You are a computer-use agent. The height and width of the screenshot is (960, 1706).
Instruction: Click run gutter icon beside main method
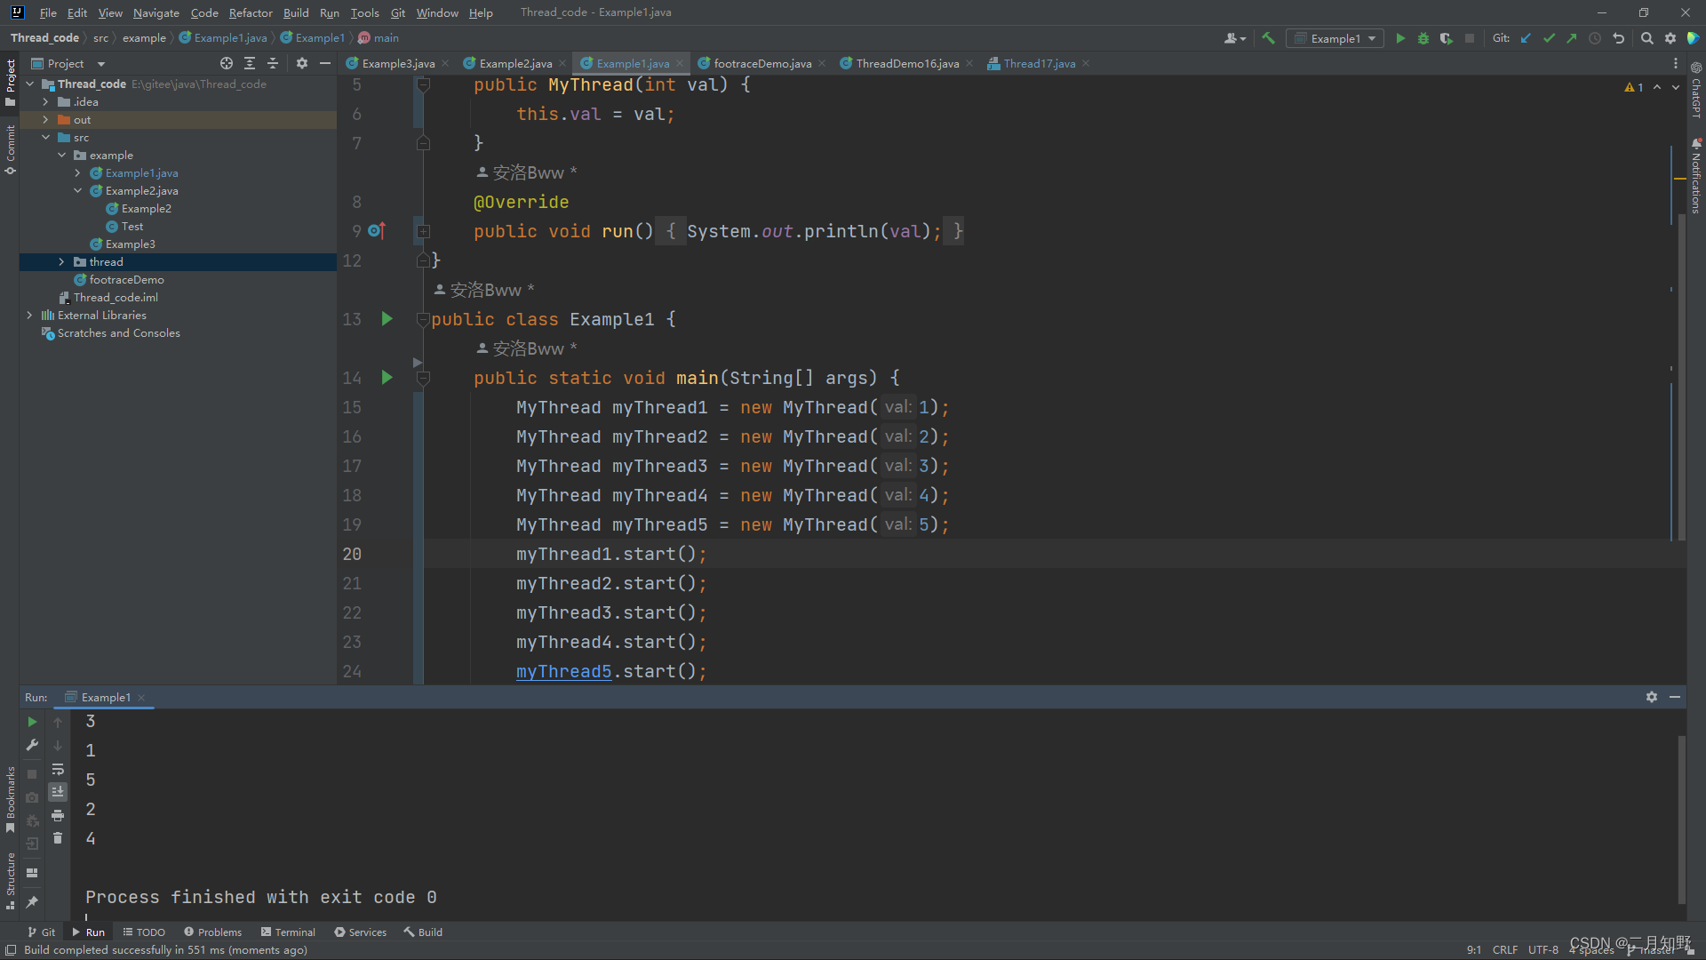point(387,377)
